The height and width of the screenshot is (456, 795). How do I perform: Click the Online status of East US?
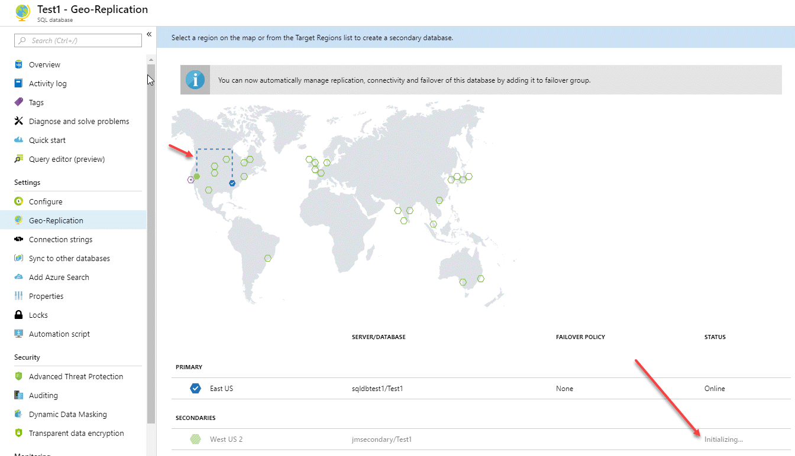[715, 389]
